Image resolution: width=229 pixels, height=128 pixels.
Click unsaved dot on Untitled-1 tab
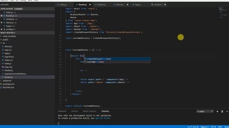pyautogui.click(x=165, y=5)
